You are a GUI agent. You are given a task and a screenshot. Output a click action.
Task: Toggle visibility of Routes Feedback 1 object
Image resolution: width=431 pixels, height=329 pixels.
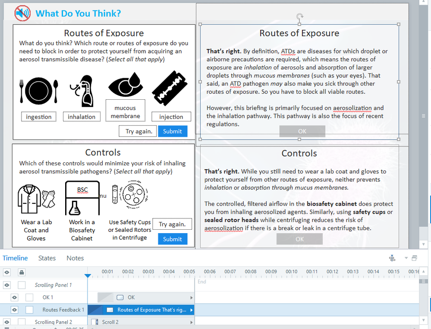tap(15, 310)
